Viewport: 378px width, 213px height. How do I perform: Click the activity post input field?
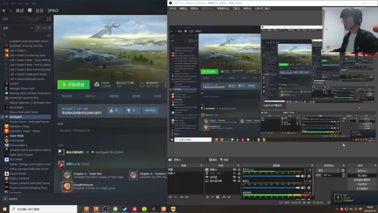112,131
